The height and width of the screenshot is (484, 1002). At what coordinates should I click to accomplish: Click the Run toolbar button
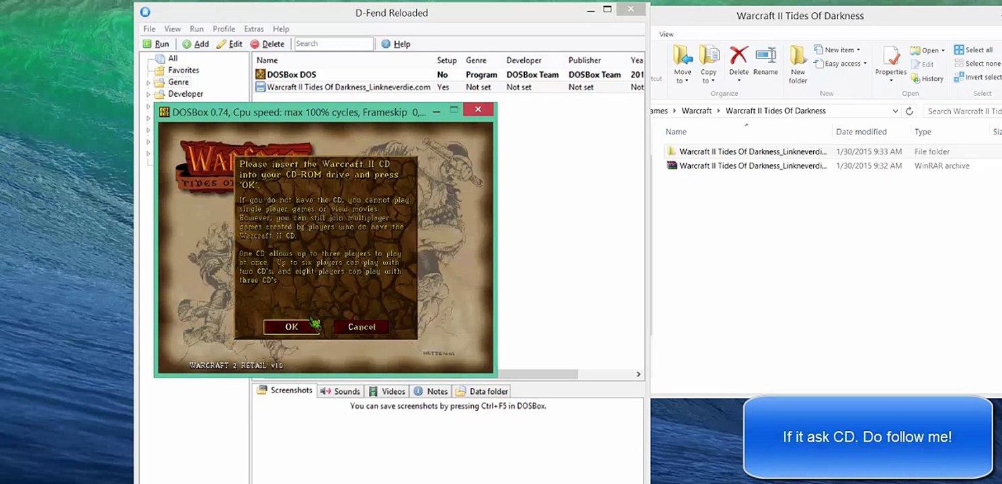[x=156, y=44]
